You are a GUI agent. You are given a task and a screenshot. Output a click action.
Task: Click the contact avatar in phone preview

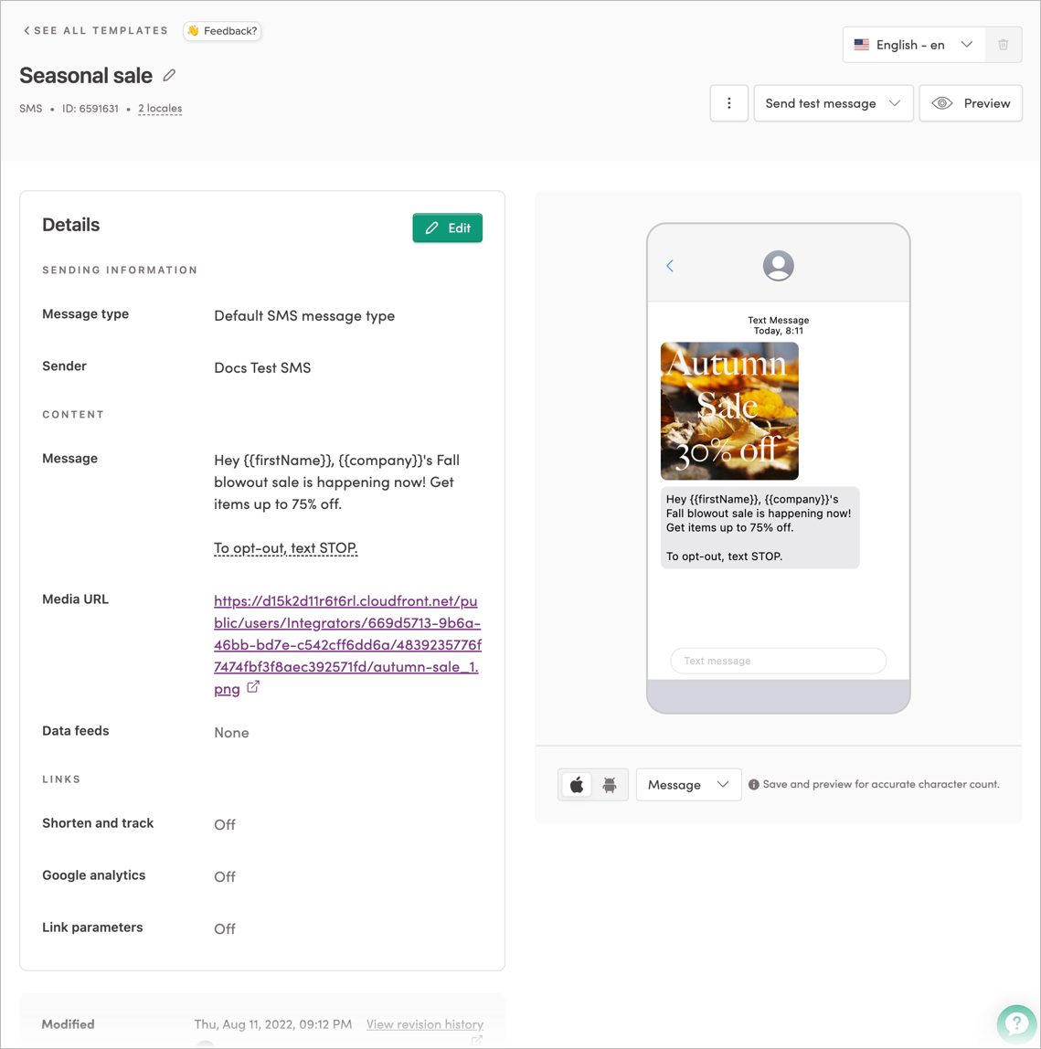(778, 266)
